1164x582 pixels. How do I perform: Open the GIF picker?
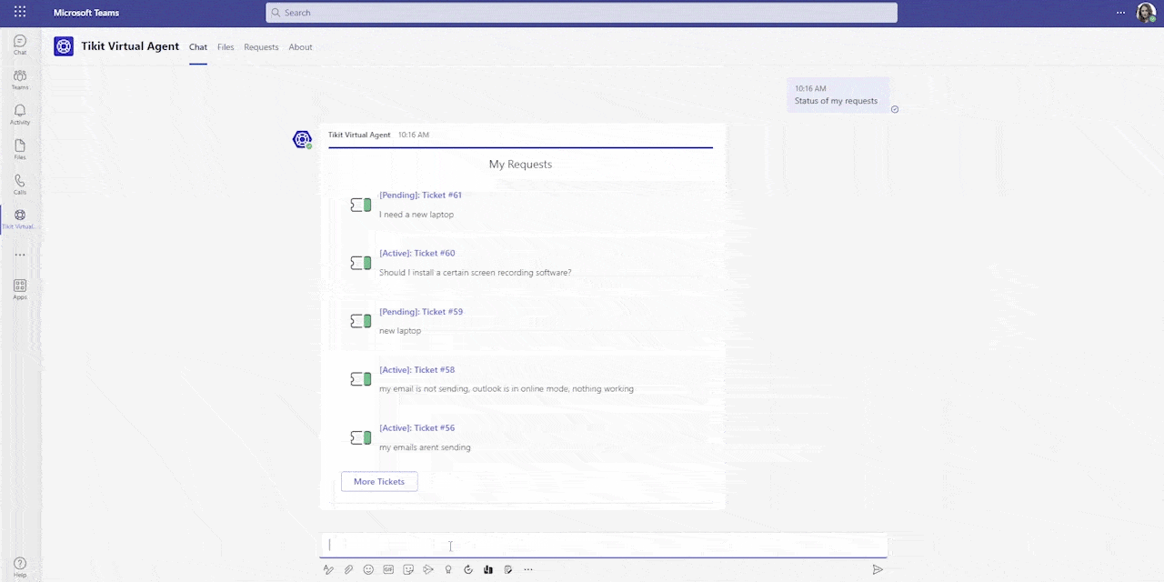click(388, 570)
